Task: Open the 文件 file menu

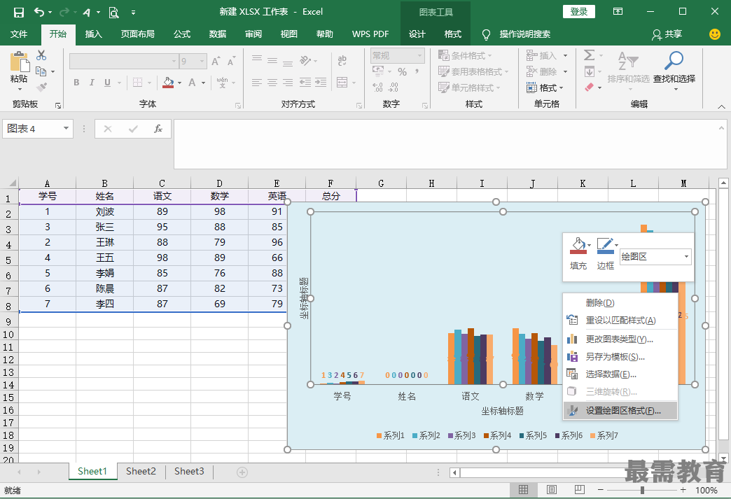Action: [x=19, y=34]
